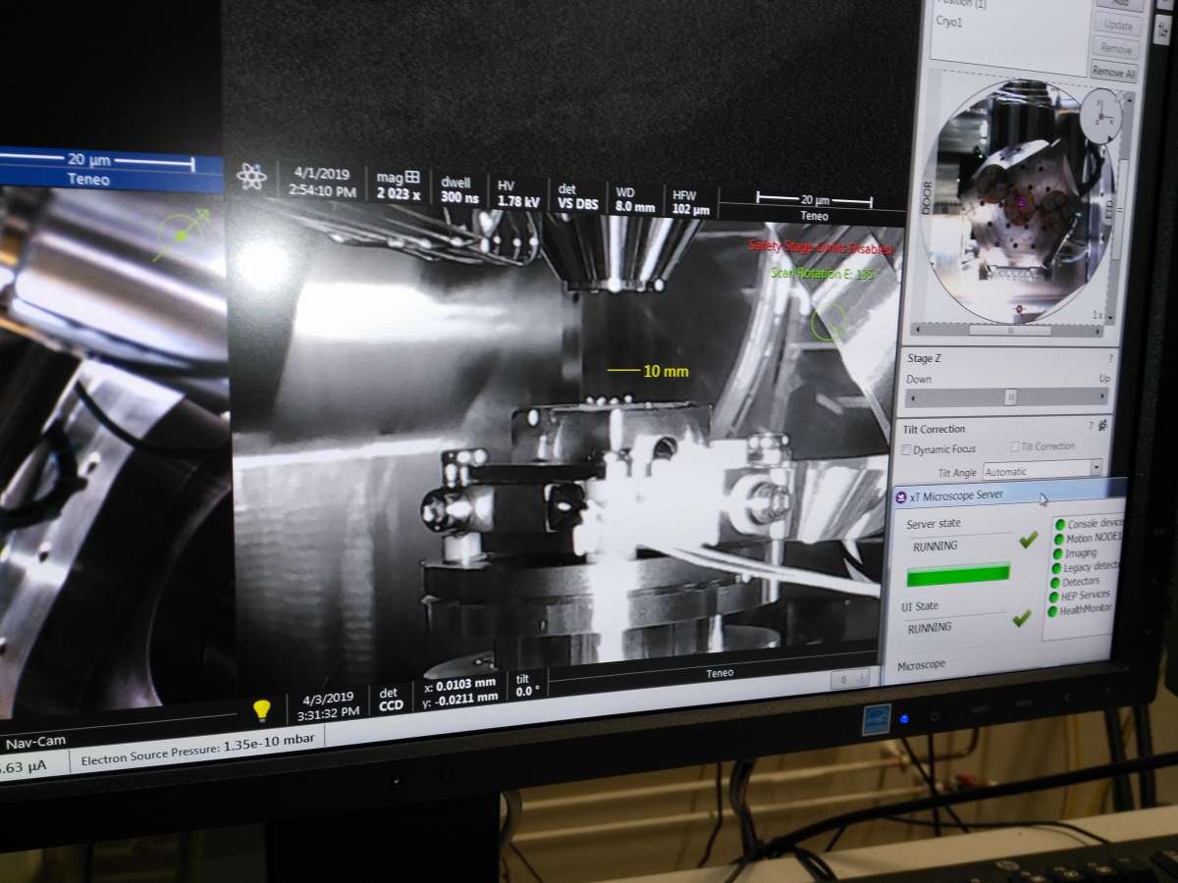Click the Server state green check mark
This screenshot has height=883, width=1178.
tap(1028, 540)
